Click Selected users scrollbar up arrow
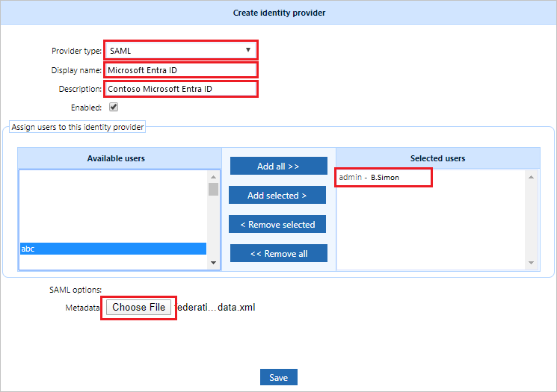 tap(531, 177)
